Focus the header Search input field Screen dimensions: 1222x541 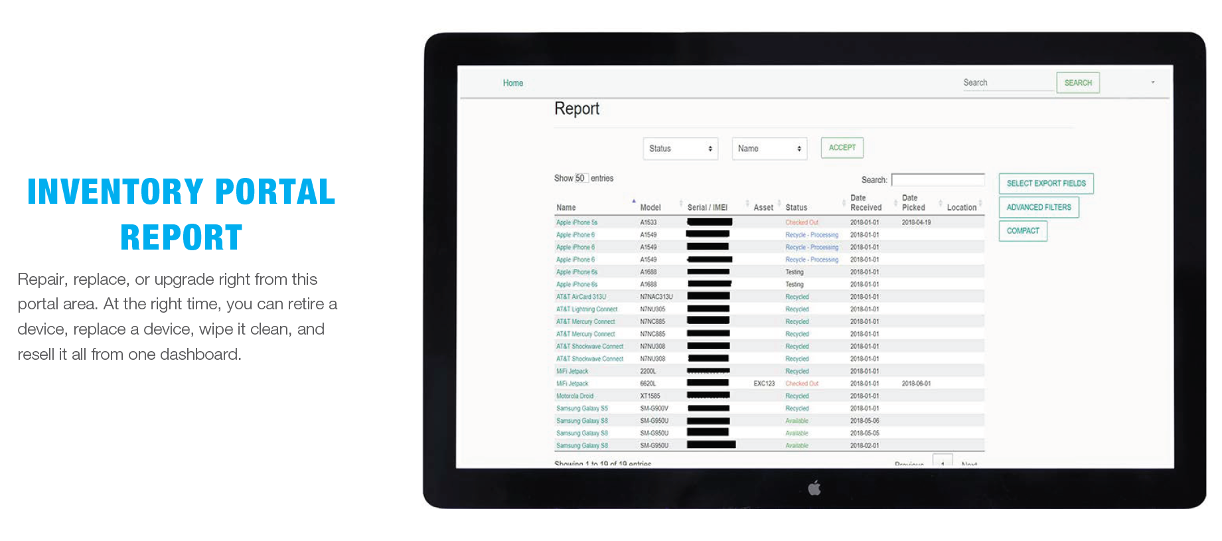tap(1008, 83)
